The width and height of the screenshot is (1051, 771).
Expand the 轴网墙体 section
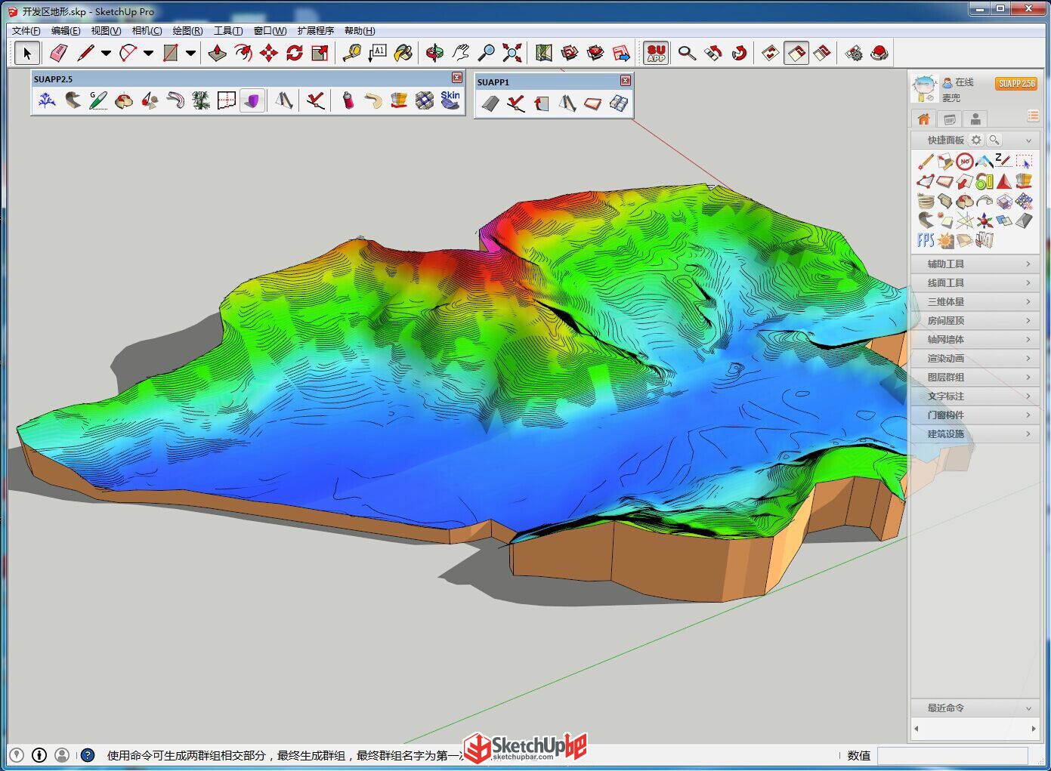pyautogui.click(x=975, y=339)
